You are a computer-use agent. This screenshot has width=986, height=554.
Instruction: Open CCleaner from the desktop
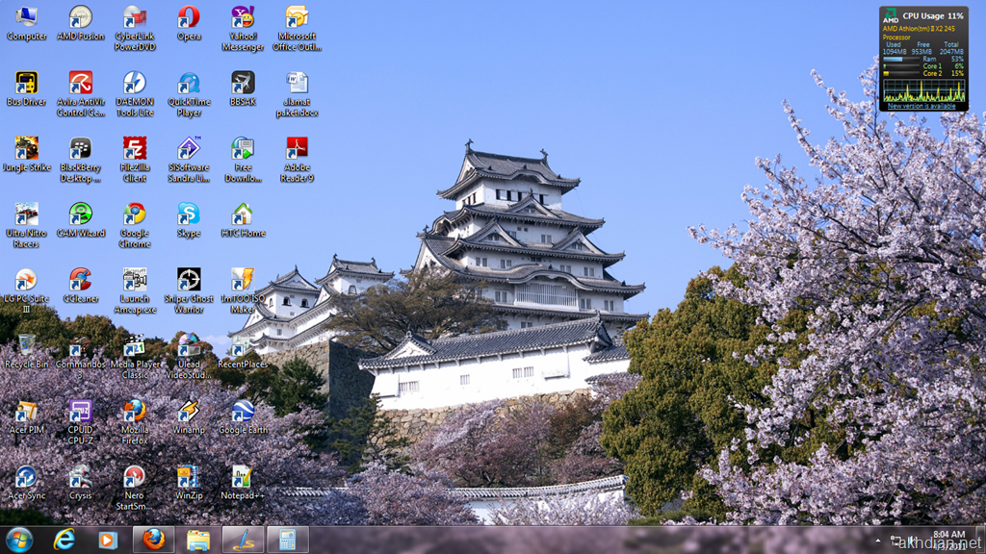pos(81,280)
